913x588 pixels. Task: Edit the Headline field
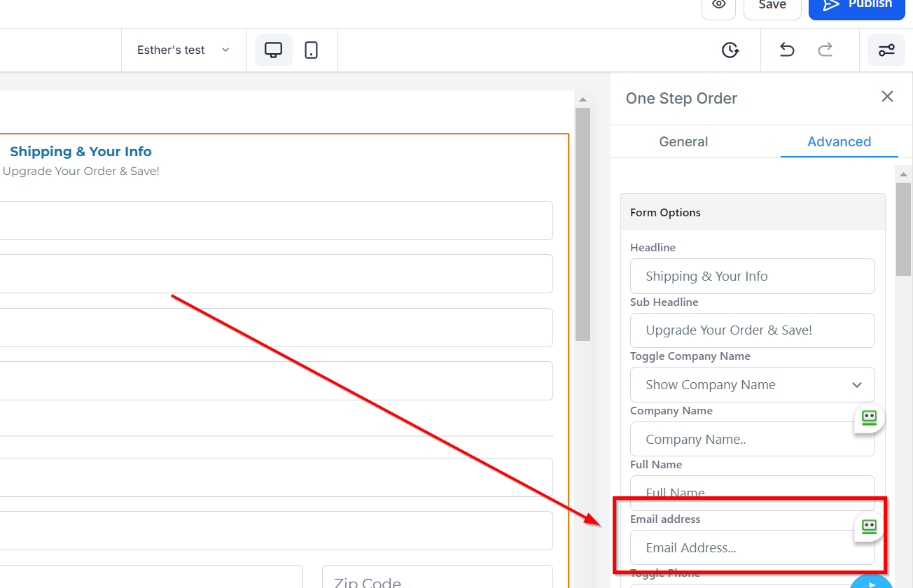[752, 276]
